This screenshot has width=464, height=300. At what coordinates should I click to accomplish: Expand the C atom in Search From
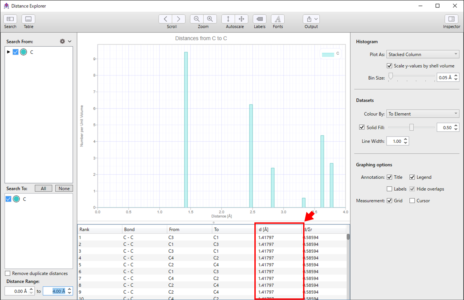tap(9, 52)
